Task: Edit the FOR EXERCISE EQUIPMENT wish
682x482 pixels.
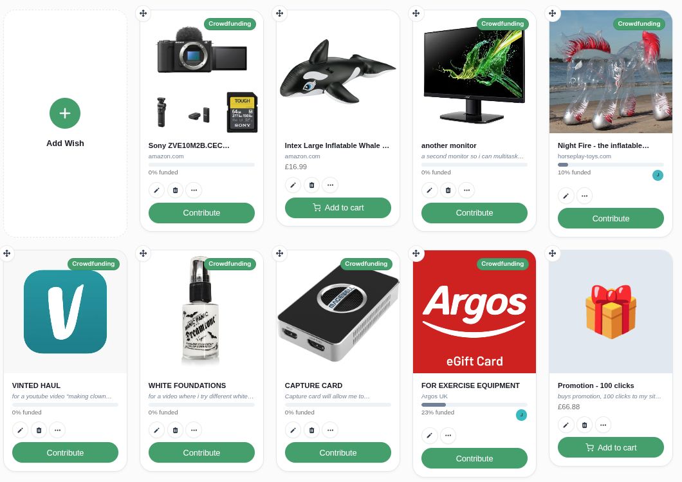Action: tap(429, 436)
